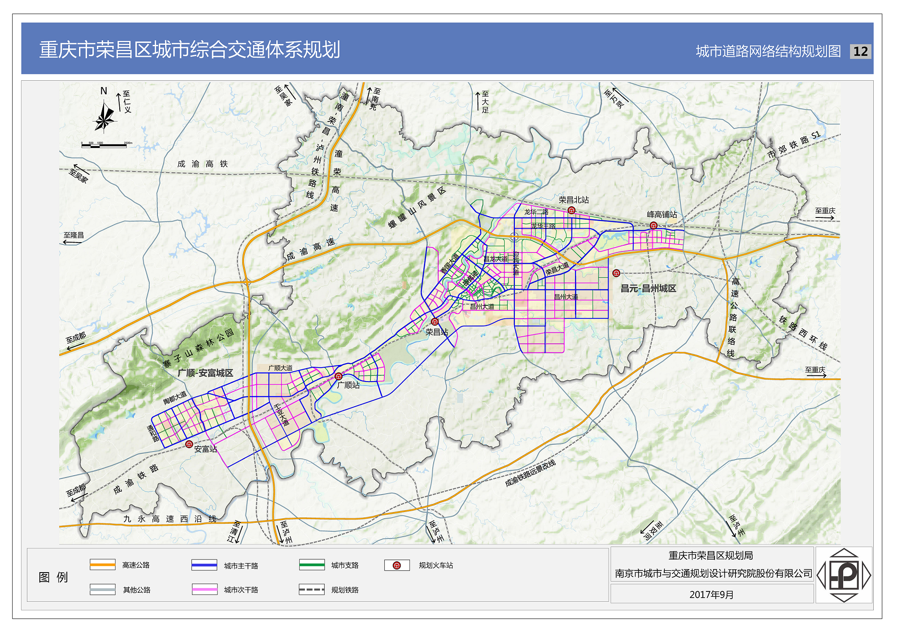Click the orange 高速公路 legend swatch
This screenshot has height=634, width=897.
(x=102, y=565)
